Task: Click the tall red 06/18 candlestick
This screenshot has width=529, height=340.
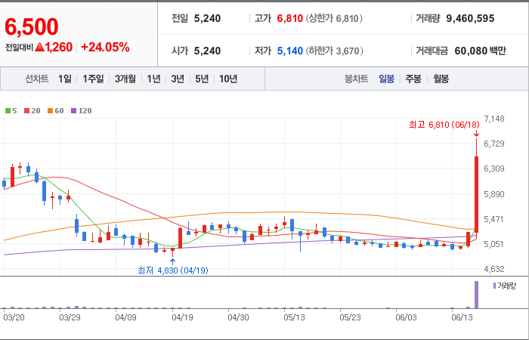Action: [x=477, y=194]
